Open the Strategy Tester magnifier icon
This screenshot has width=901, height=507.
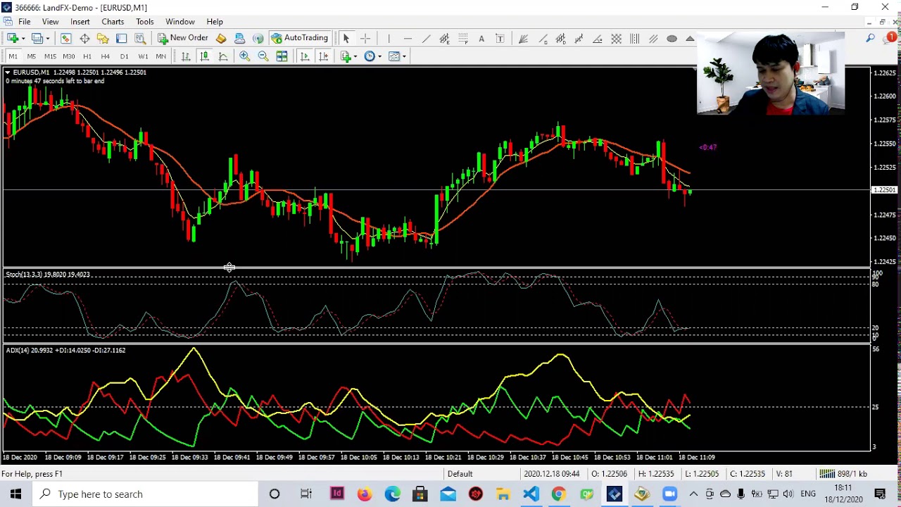tap(139, 39)
